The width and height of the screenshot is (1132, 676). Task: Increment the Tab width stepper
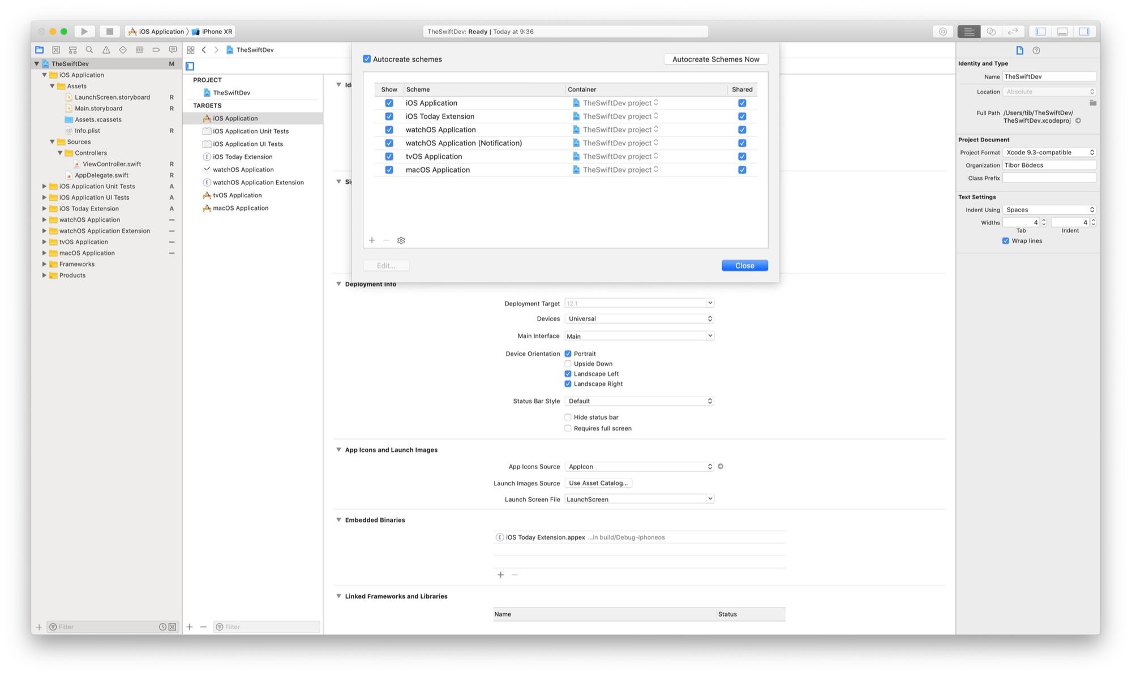1044,220
